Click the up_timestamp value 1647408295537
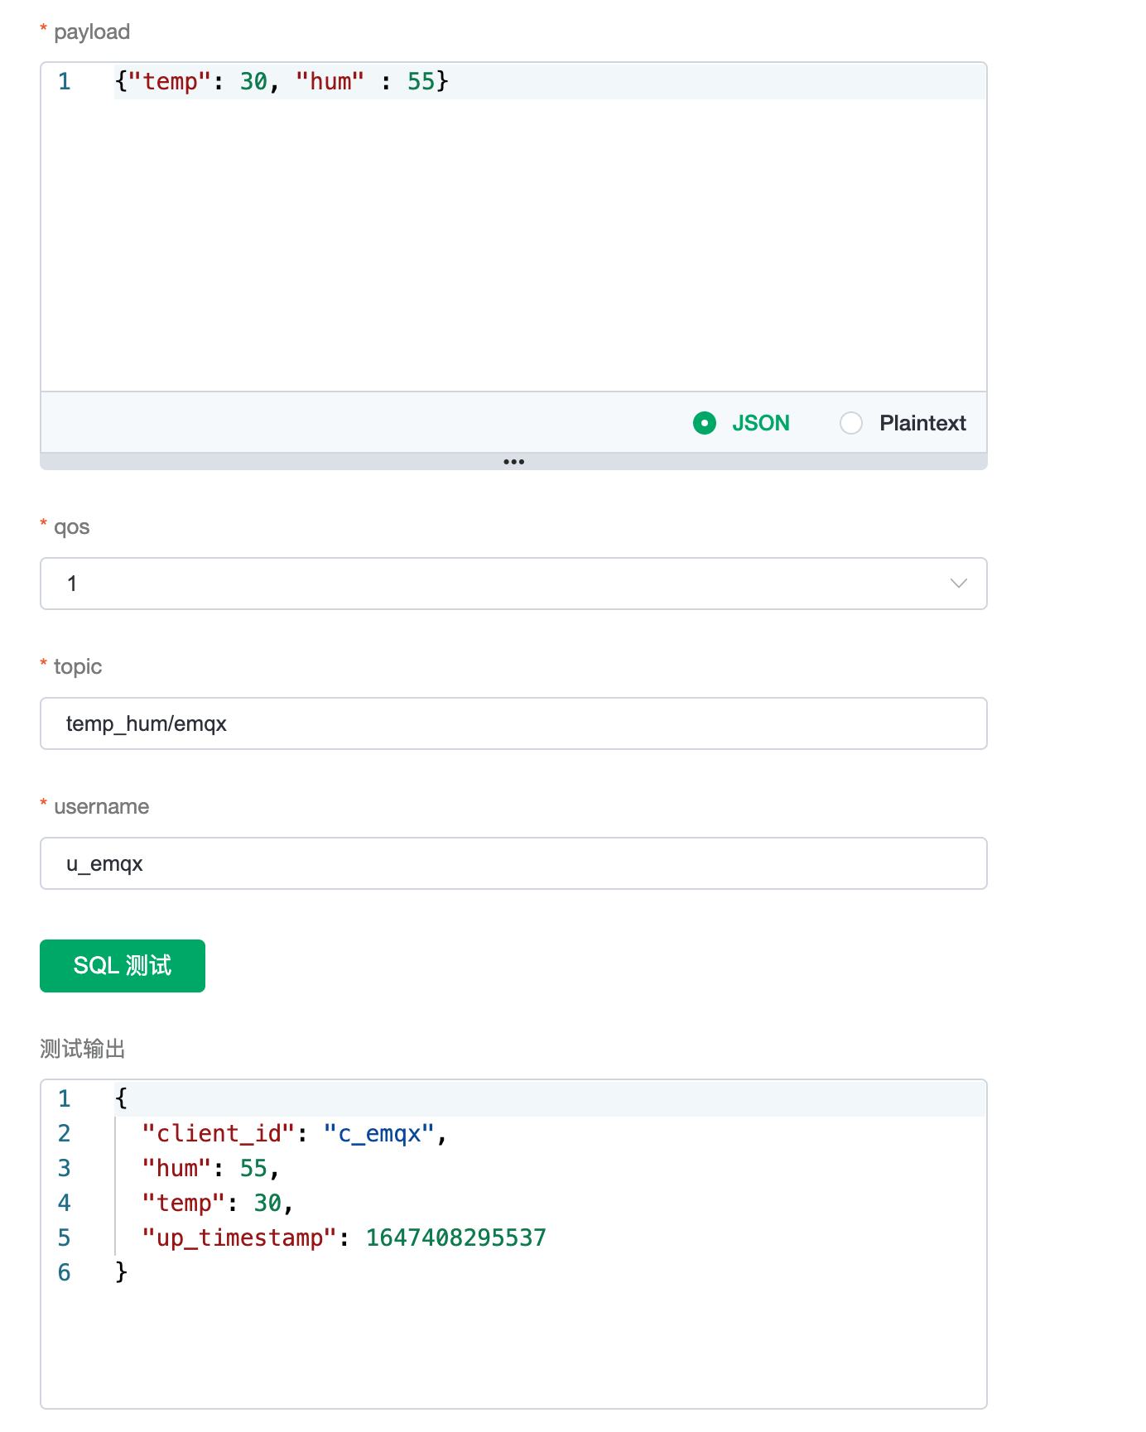1146x1432 pixels. [x=455, y=1237]
